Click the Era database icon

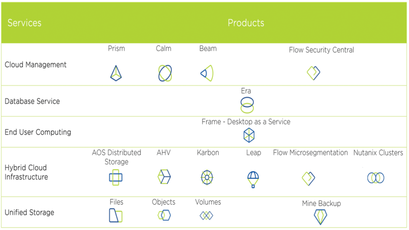(247, 105)
